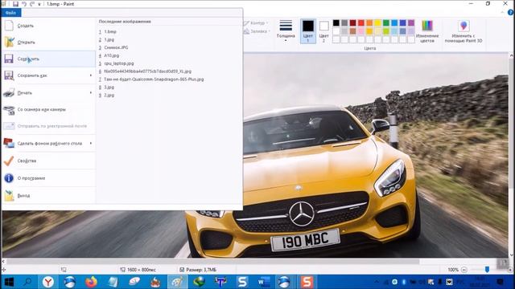Click the Undo arrow in title bar
This screenshot has width=515, height=289.
click(x=24, y=4)
